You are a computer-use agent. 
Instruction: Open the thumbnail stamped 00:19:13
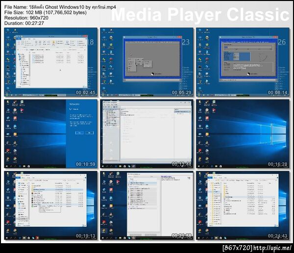pos(51,206)
